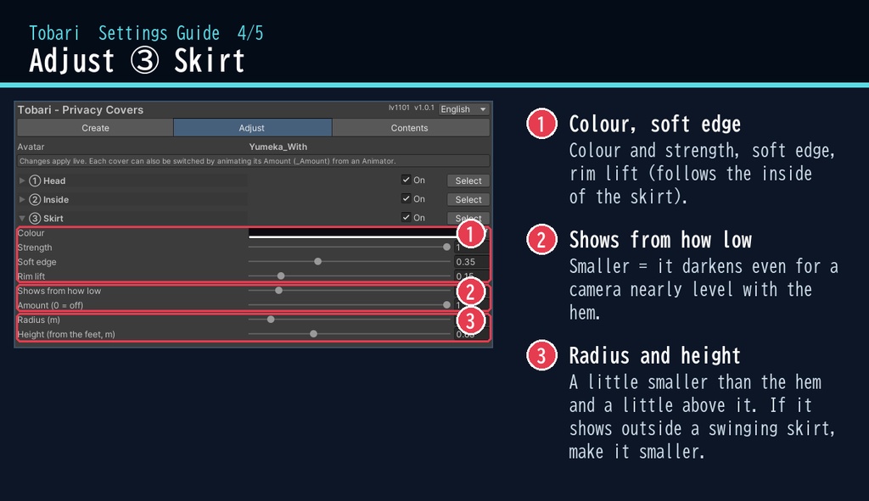Click the Soft edge slider handle
This screenshot has height=501, width=869.
(317, 261)
